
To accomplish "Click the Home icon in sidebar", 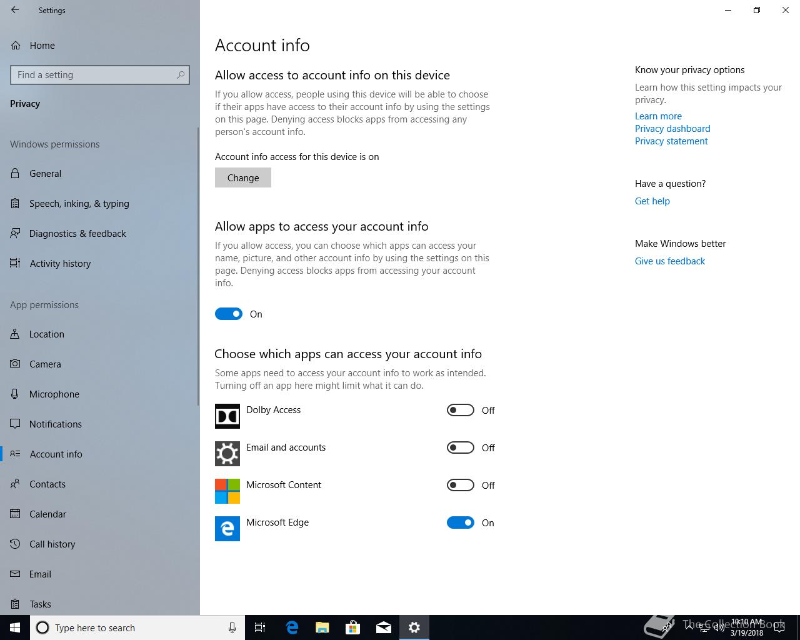I will pyautogui.click(x=16, y=45).
